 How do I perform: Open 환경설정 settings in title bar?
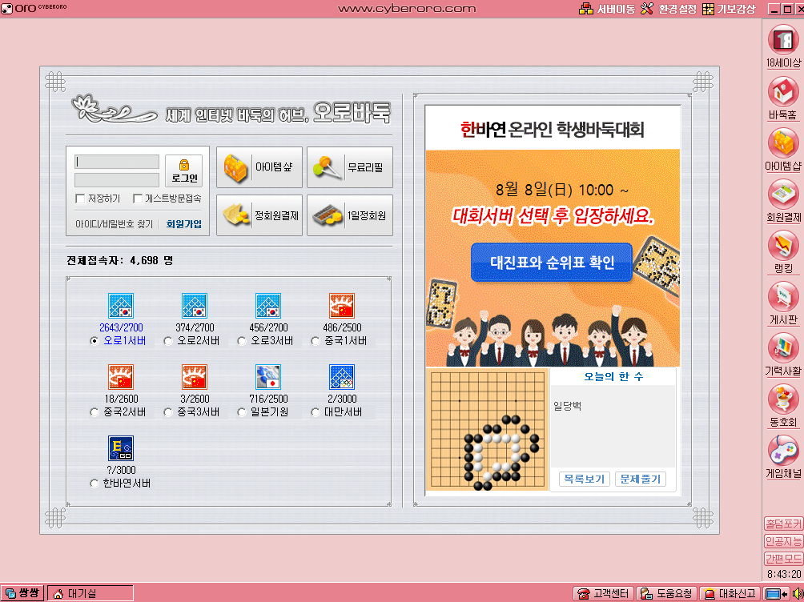669,9
